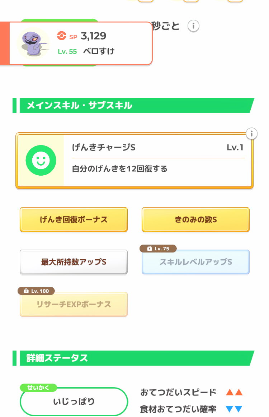Click the blue down arrows for 食材おてつだい確率
The width and height of the screenshot is (269, 417).
[x=234, y=409]
